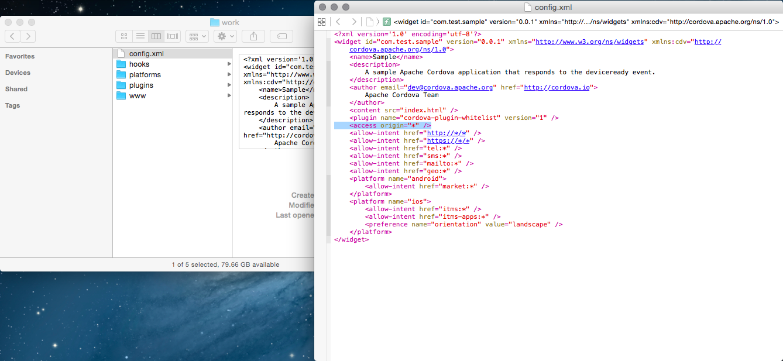This screenshot has height=361, width=783.
Task: Open Finder arrange-by dropdown
Action: point(197,36)
